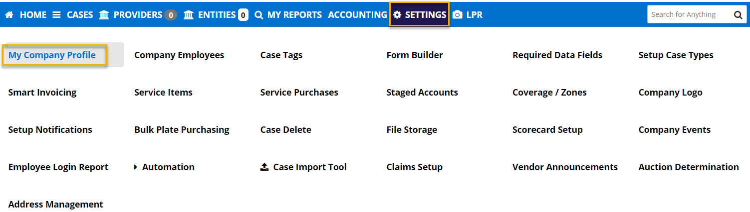750x212 pixels.
Task: Click the search magnifier icon in search box
Action: tap(738, 15)
